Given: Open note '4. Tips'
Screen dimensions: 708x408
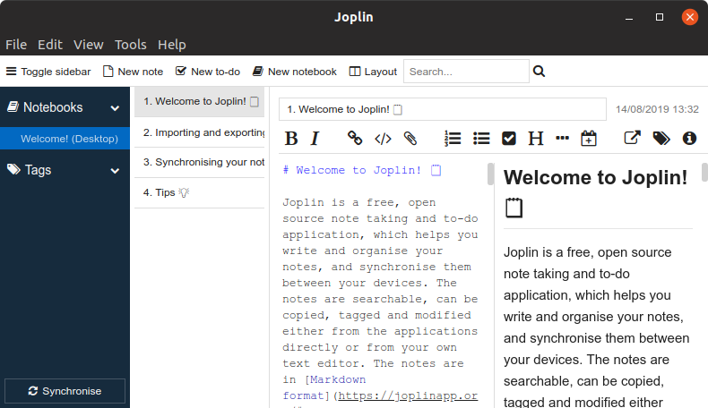Looking at the screenshot, I should [x=199, y=193].
